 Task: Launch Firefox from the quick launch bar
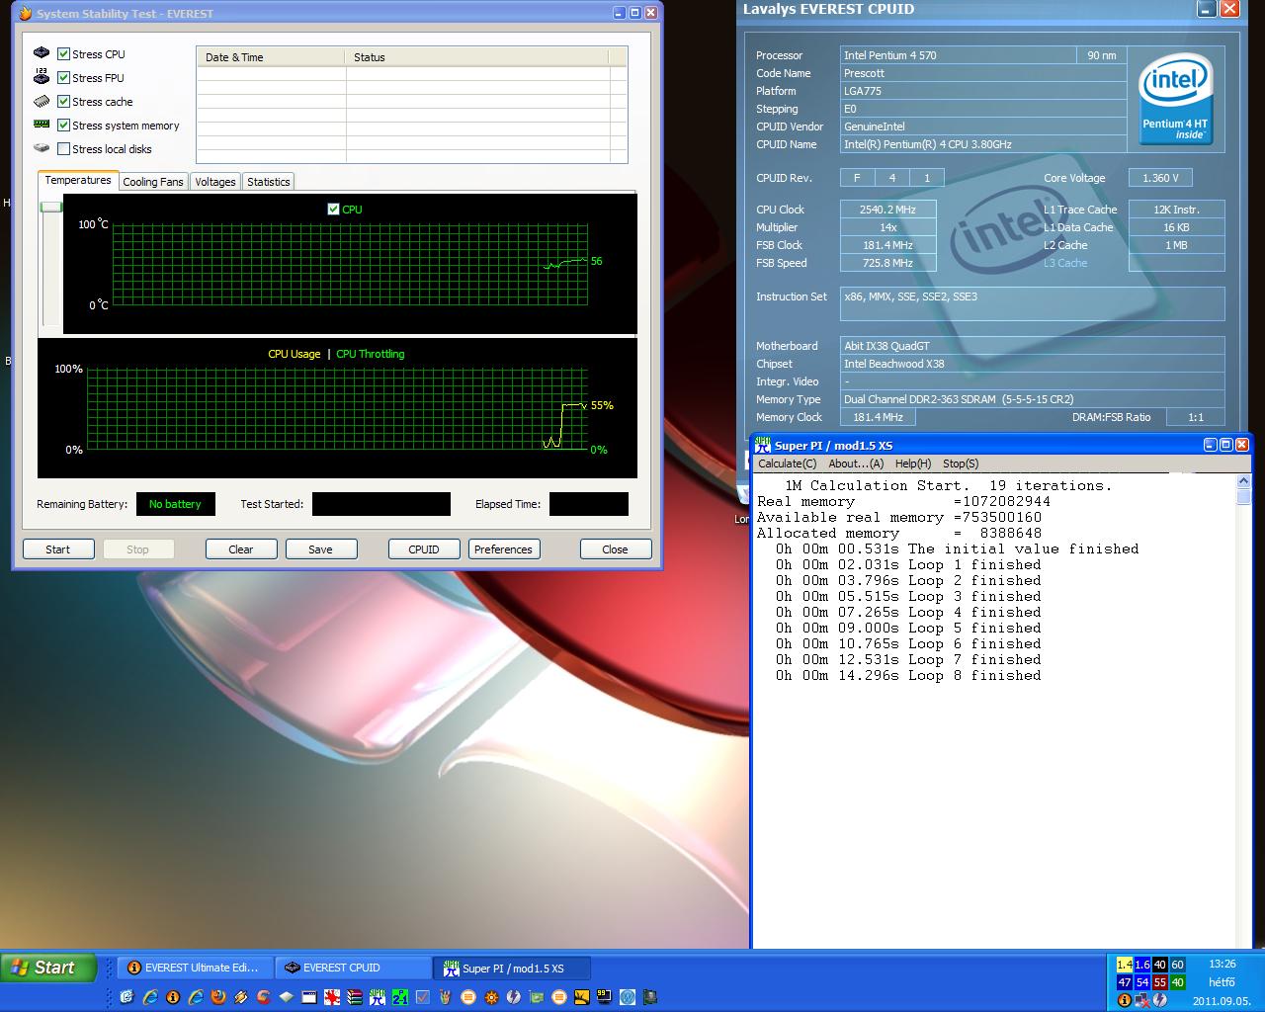click(x=218, y=997)
